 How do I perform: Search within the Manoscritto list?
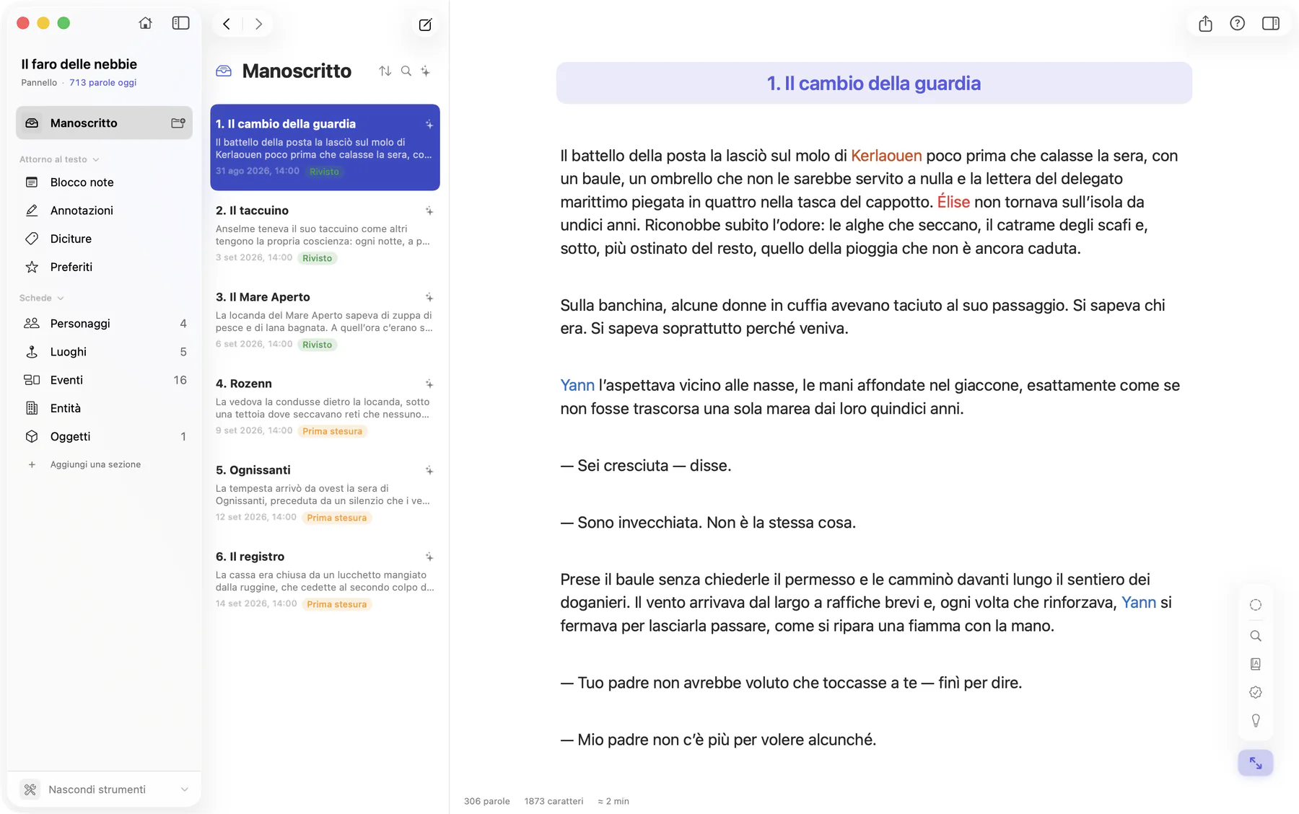tap(406, 71)
